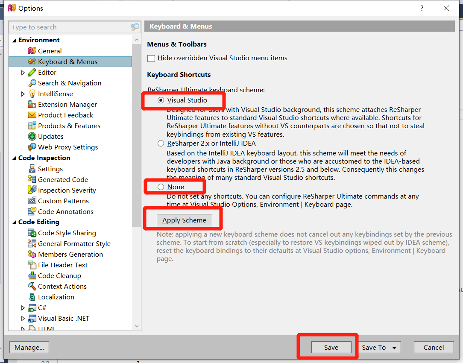
Task: Select ReSharper 2.x or IntelliJ IDEA scheme
Action: (x=161, y=143)
